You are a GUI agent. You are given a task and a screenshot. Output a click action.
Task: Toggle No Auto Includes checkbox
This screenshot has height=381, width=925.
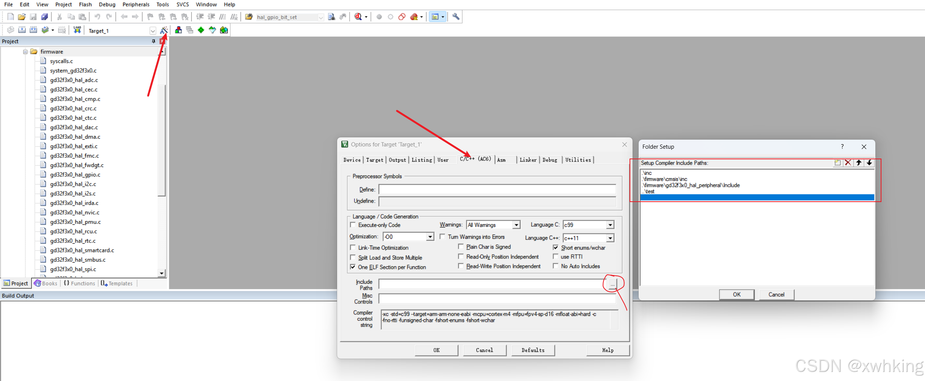[x=555, y=266]
